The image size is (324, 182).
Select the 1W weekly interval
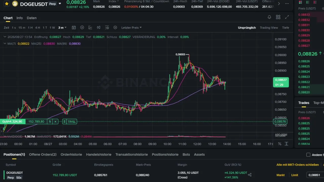(52, 28)
